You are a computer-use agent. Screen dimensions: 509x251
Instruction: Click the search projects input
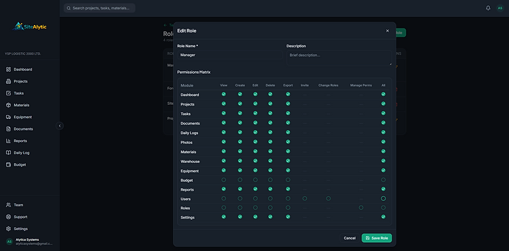[x=99, y=8]
